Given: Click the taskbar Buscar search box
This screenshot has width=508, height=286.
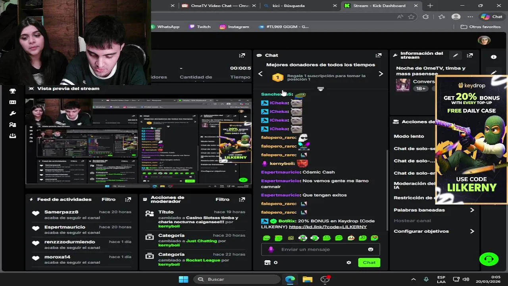Looking at the screenshot, I should coord(236,279).
